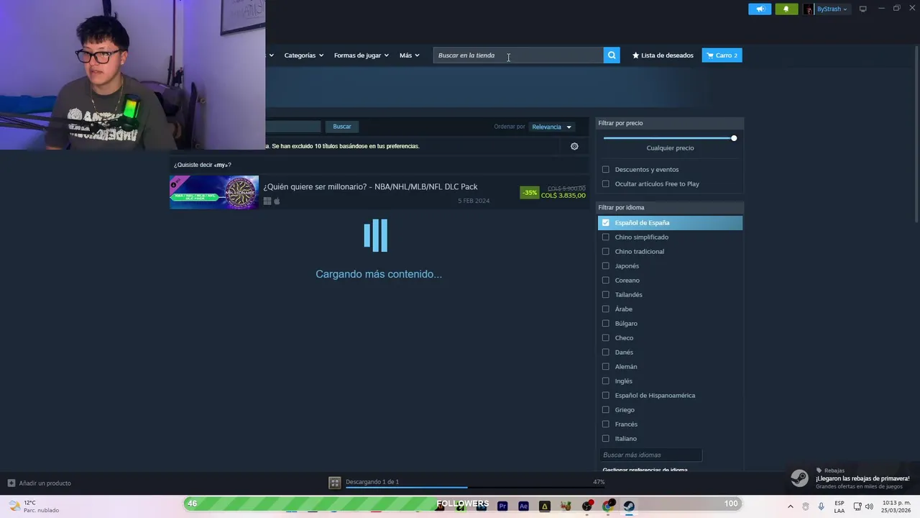Click the cart icon on the Carro button
The width and height of the screenshot is (920, 518).
click(x=710, y=55)
